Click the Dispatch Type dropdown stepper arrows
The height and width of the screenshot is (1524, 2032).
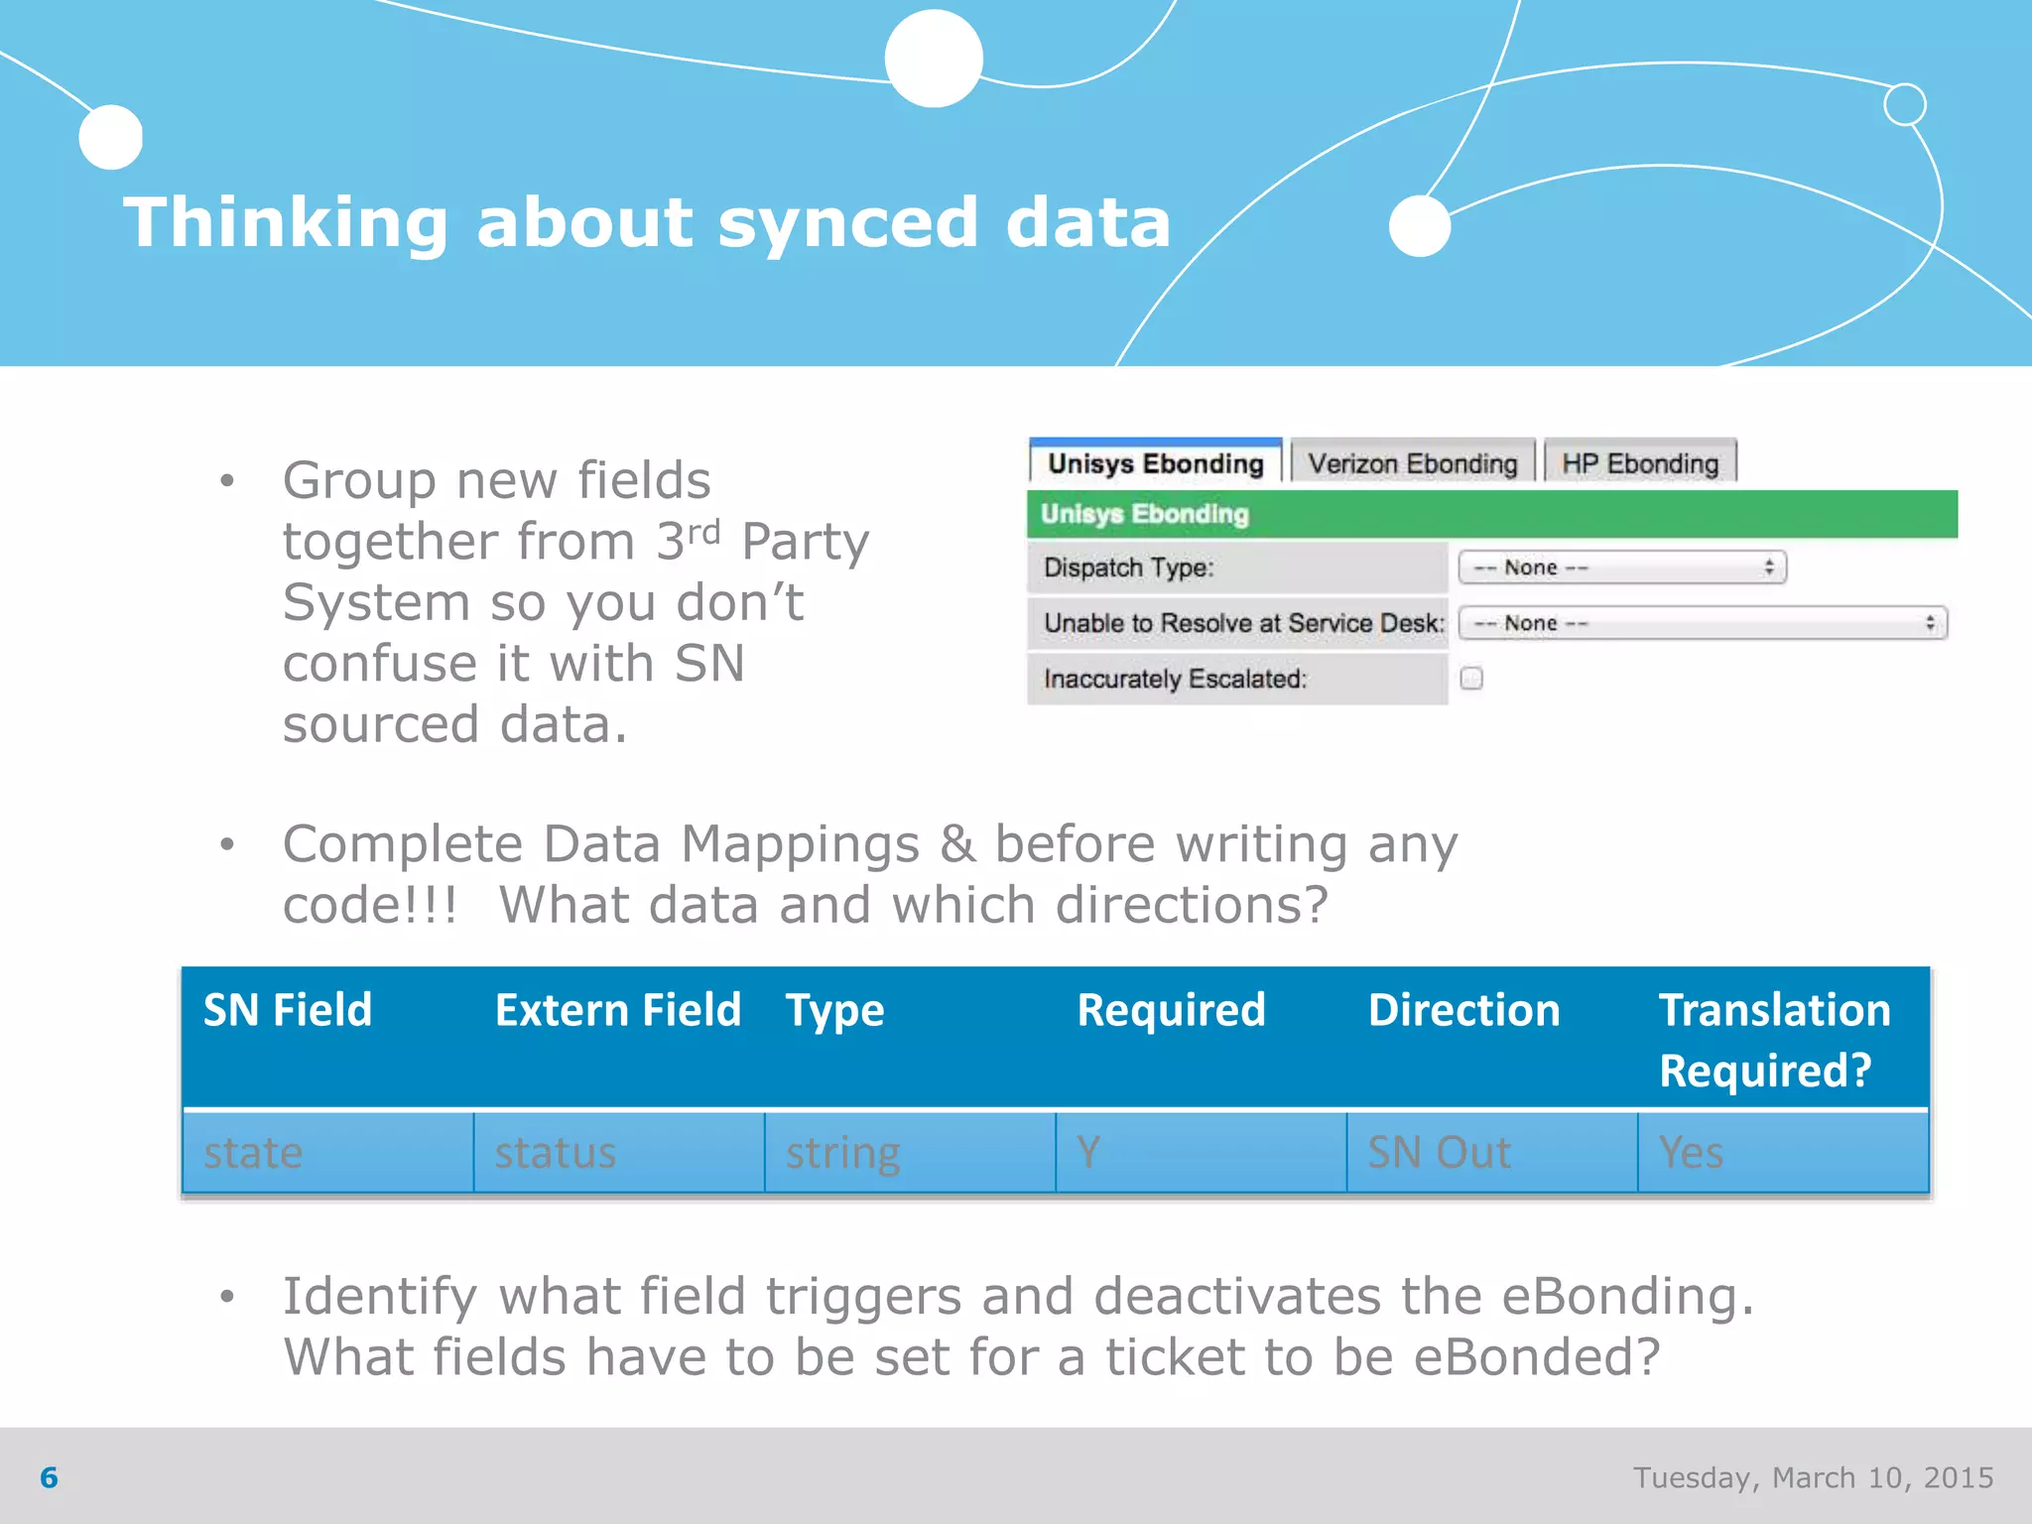click(1769, 568)
